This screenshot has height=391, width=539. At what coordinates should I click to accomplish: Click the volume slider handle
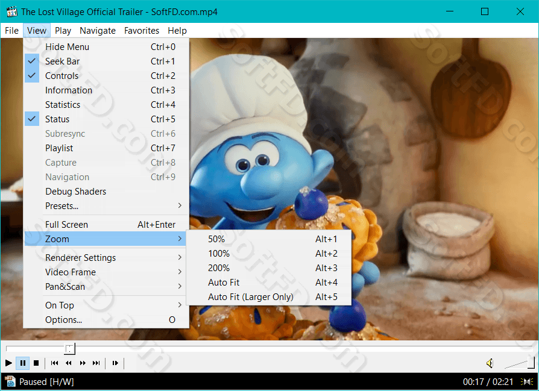[x=531, y=363]
